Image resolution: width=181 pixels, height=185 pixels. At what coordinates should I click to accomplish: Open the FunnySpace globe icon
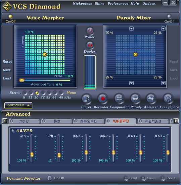click(168, 99)
